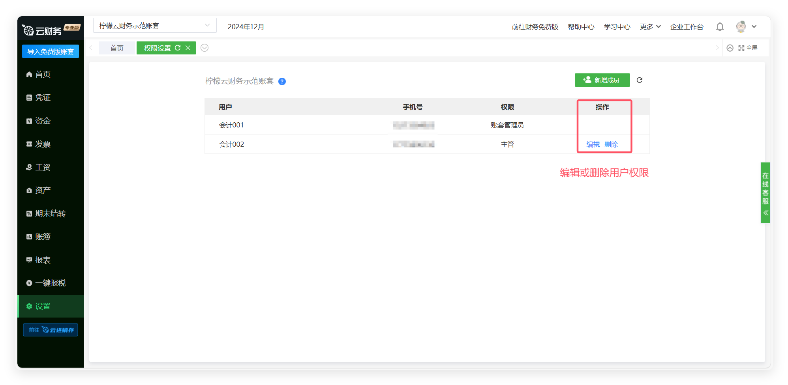Click 删除 for user 会计002
Image resolution: width=788 pixels, height=385 pixels.
pyautogui.click(x=611, y=144)
